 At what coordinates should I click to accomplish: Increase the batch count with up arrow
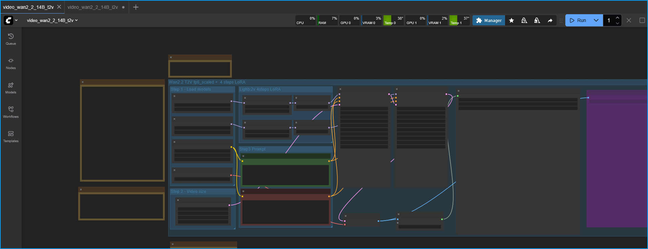tap(618, 18)
